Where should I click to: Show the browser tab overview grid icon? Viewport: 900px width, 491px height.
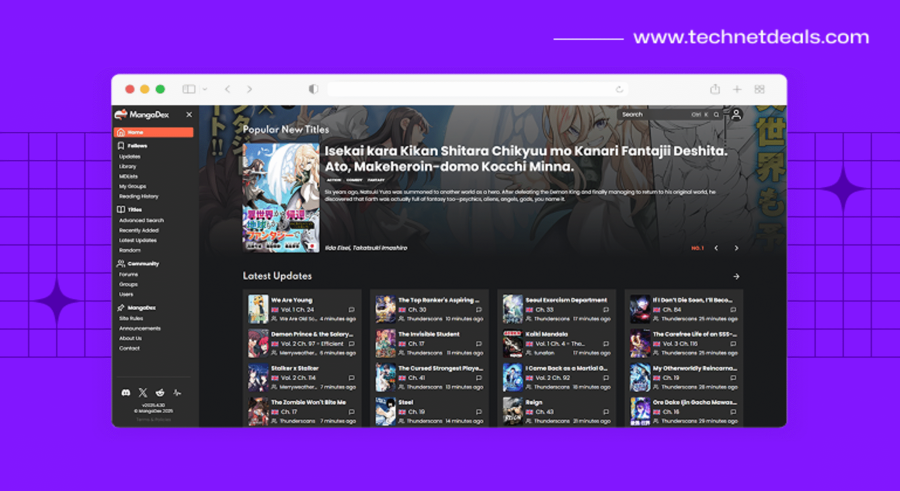(759, 90)
